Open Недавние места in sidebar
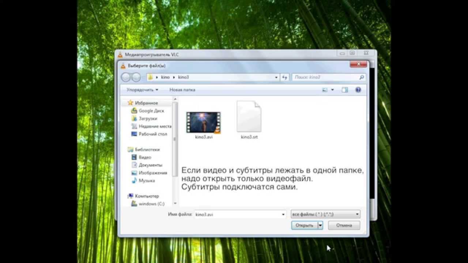The width and height of the screenshot is (468, 263). [x=155, y=126]
